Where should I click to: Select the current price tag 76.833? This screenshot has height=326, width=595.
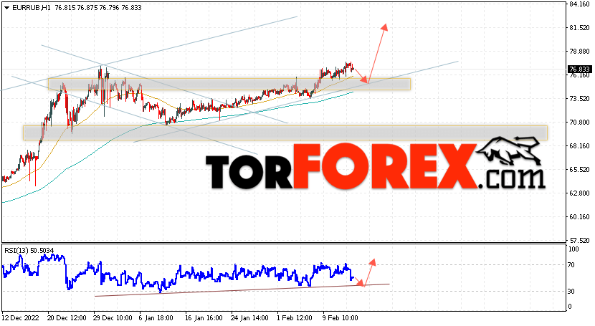pos(579,69)
